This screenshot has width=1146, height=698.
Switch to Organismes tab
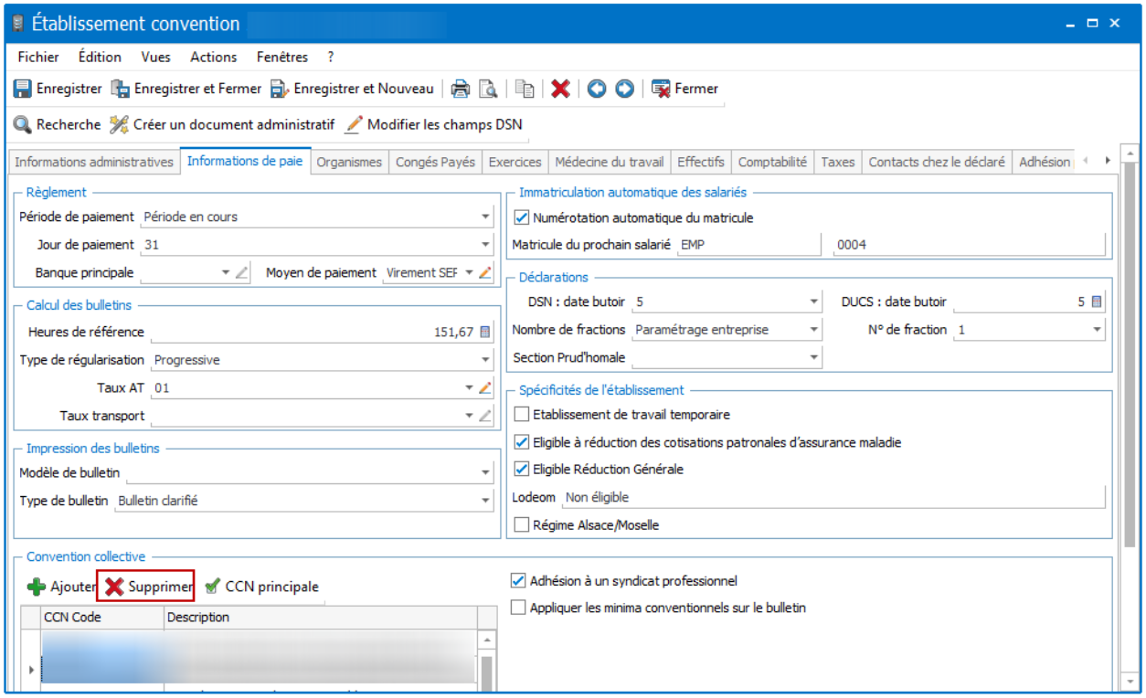pyautogui.click(x=349, y=162)
